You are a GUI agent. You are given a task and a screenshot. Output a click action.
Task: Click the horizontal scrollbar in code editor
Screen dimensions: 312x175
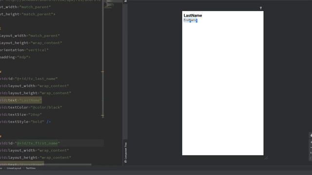(x=46, y=164)
